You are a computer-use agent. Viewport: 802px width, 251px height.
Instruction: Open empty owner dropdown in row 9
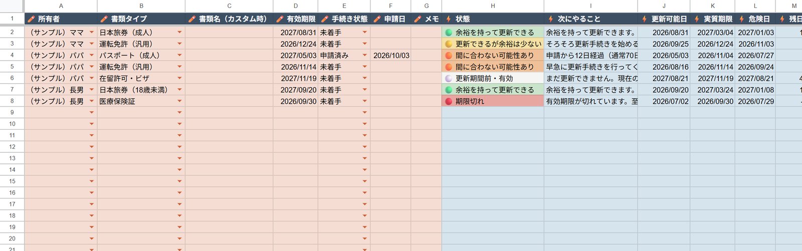tap(92, 113)
